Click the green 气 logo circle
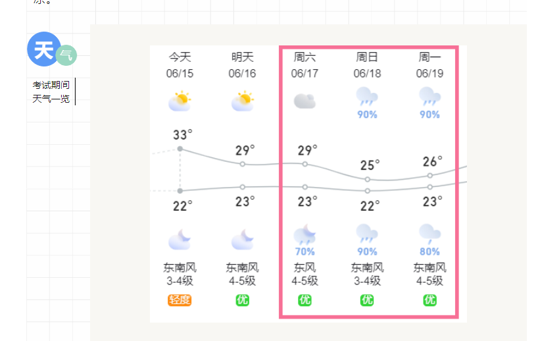Viewport: 538px width, 341px height. coord(66,55)
